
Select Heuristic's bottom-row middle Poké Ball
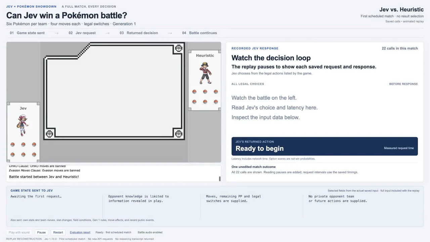tap(205, 102)
